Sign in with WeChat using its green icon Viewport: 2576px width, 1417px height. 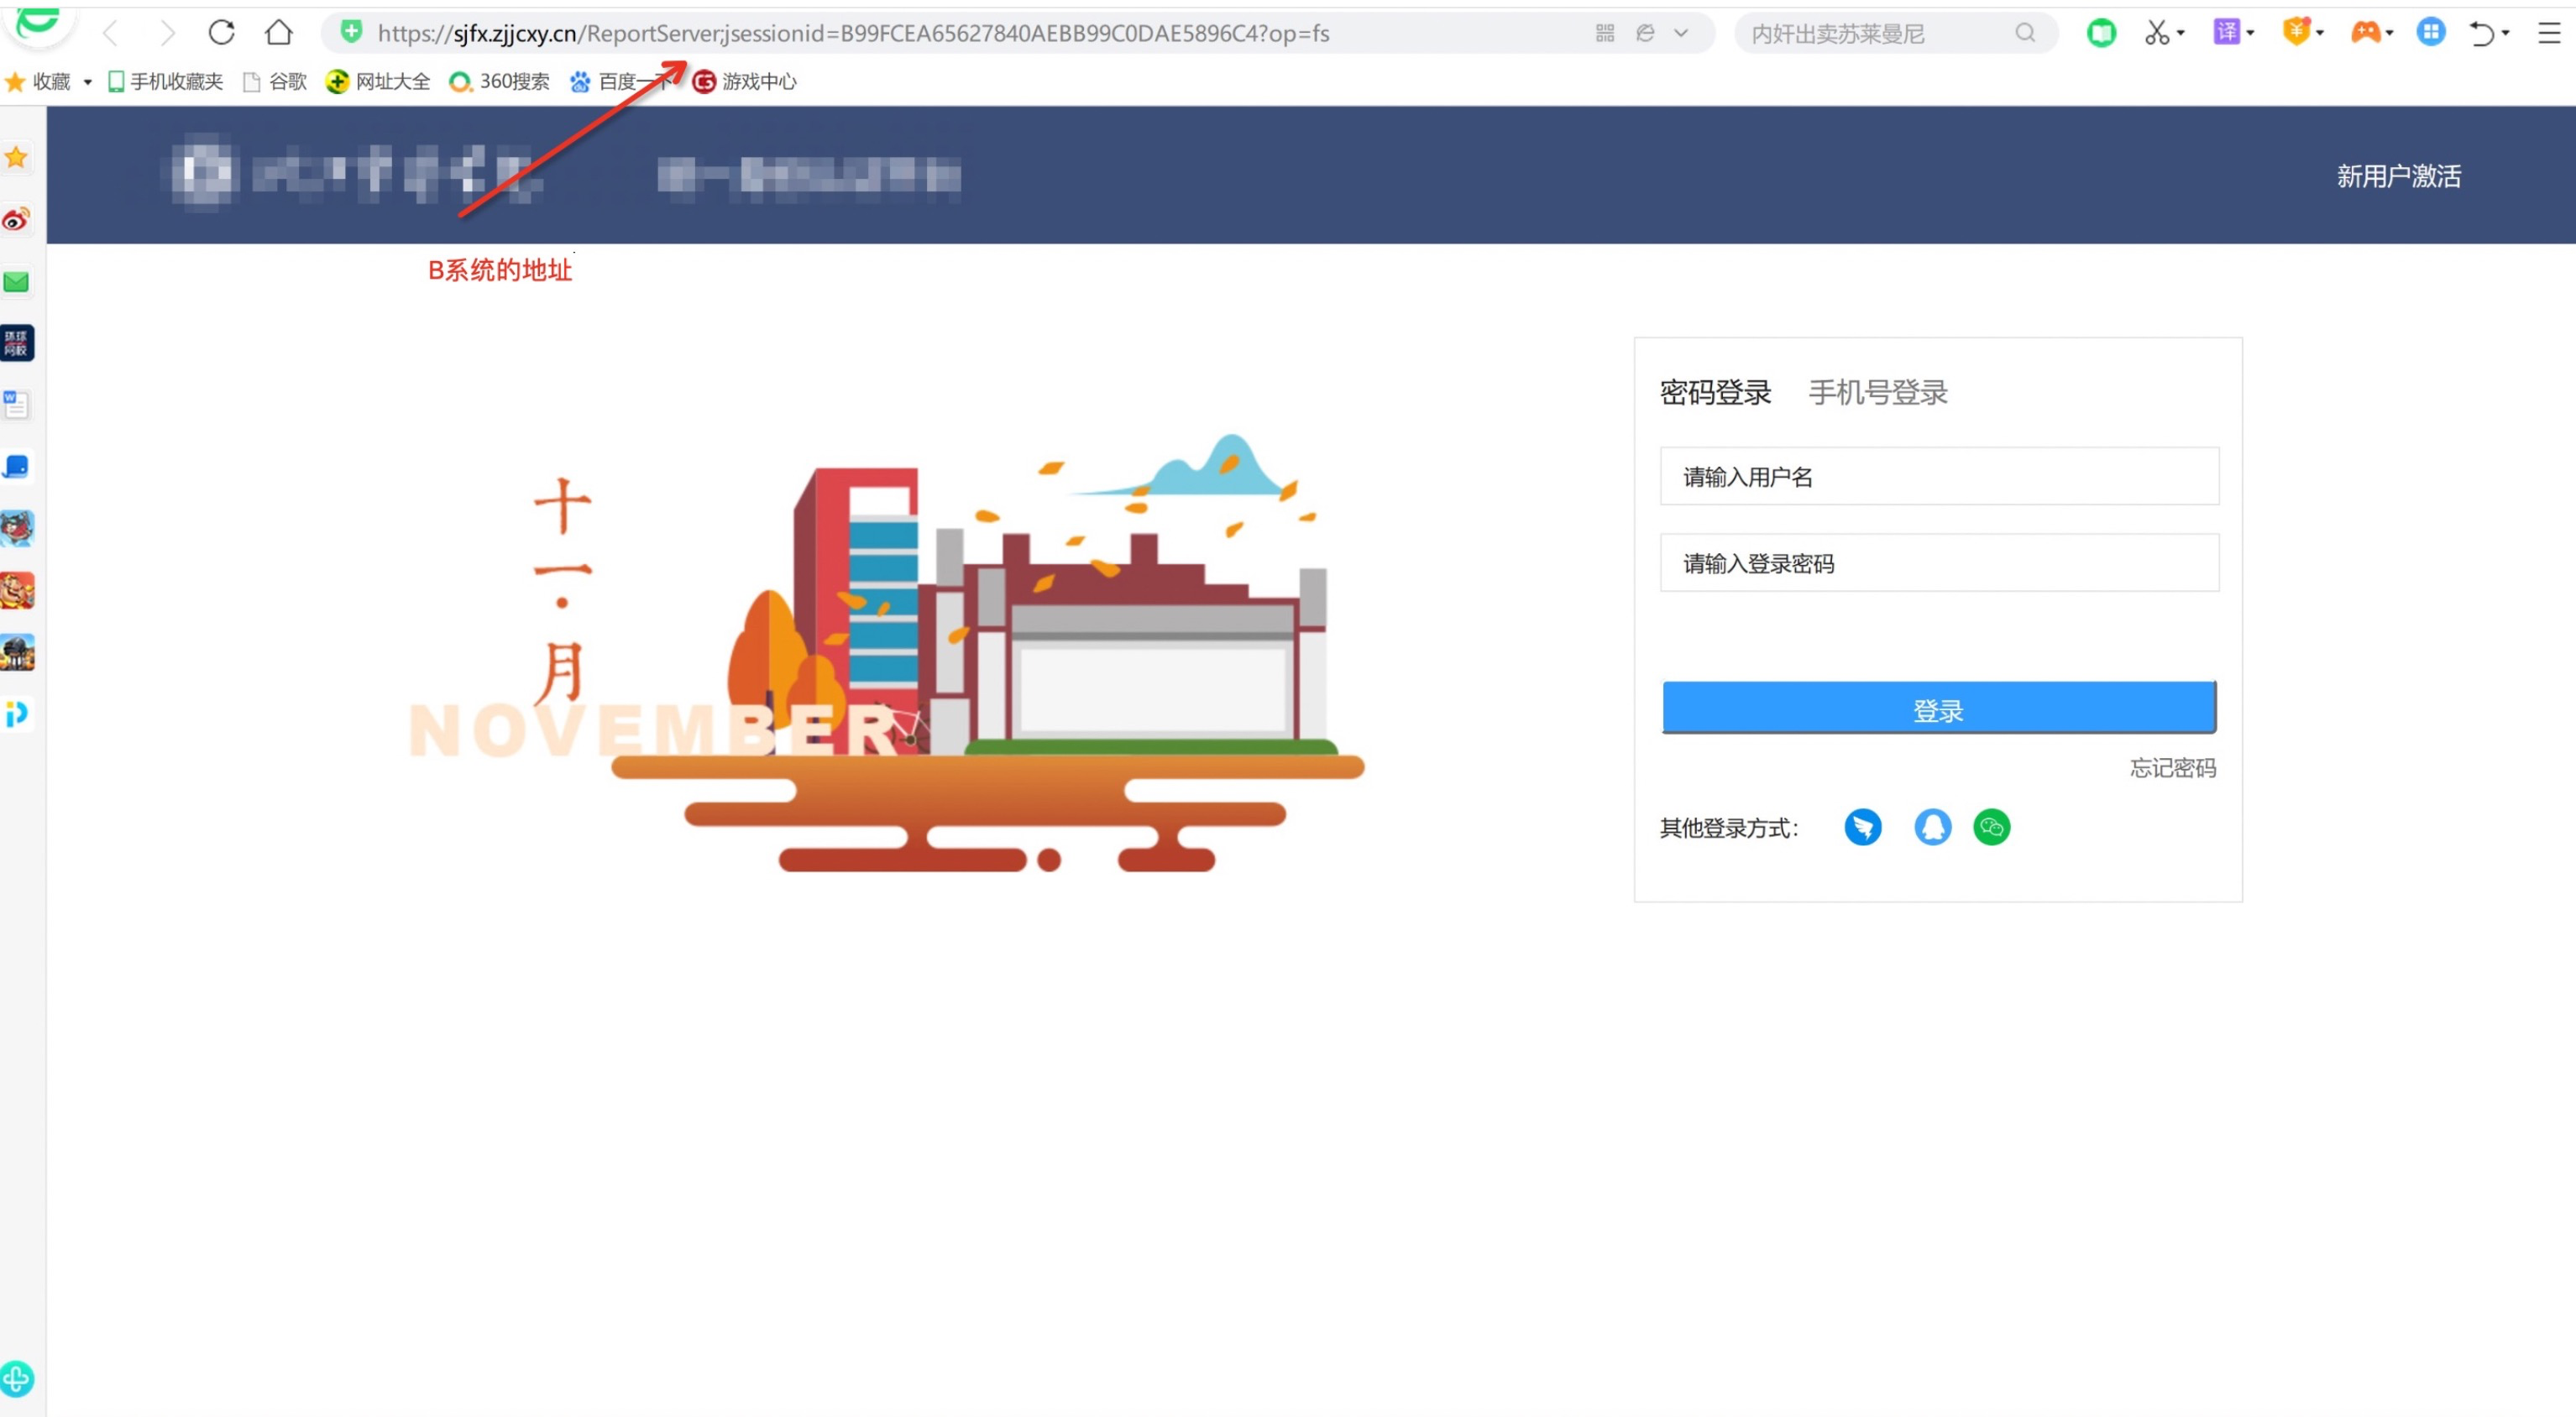pyautogui.click(x=1991, y=827)
